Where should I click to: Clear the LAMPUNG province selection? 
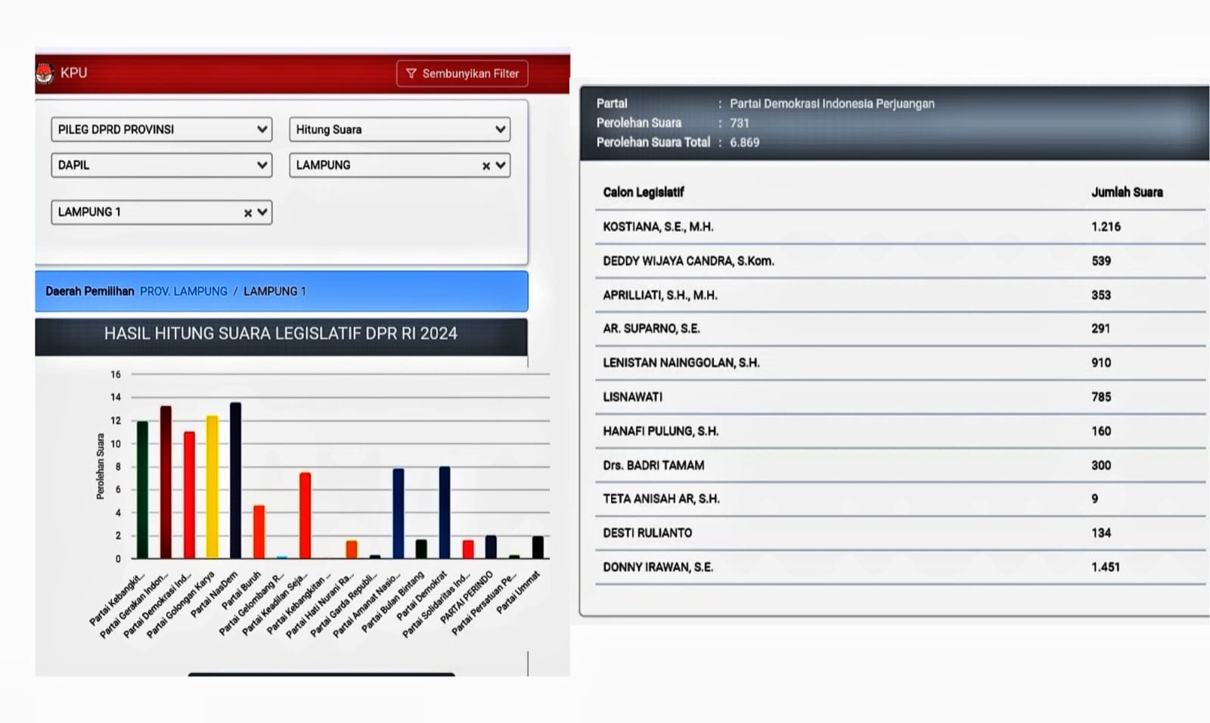pyautogui.click(x=486, y=166)
